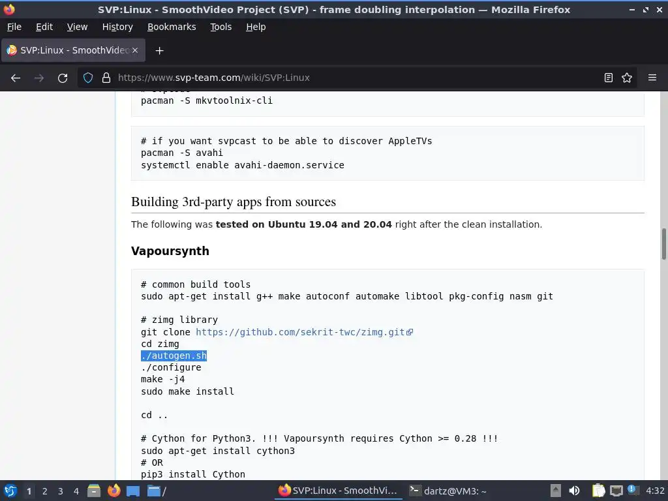Open the update notifier tray icon

click(x=633, y=491)
